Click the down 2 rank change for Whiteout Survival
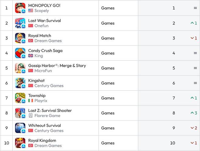 pos(194,128)
